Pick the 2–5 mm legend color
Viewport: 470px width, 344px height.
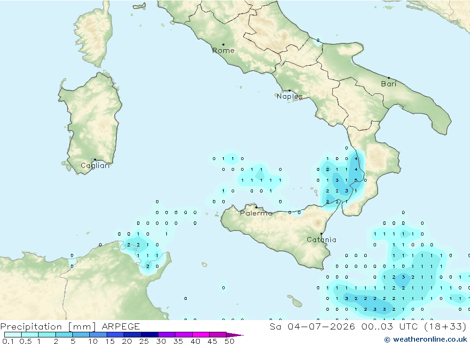coord(64,335)
